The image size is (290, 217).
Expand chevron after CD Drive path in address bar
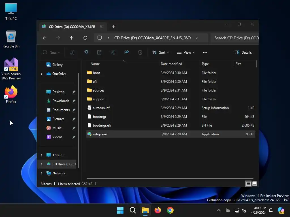[x=197, y=38]
